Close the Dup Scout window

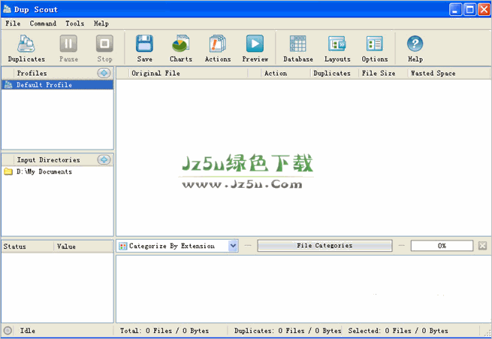tap(484, 10)
